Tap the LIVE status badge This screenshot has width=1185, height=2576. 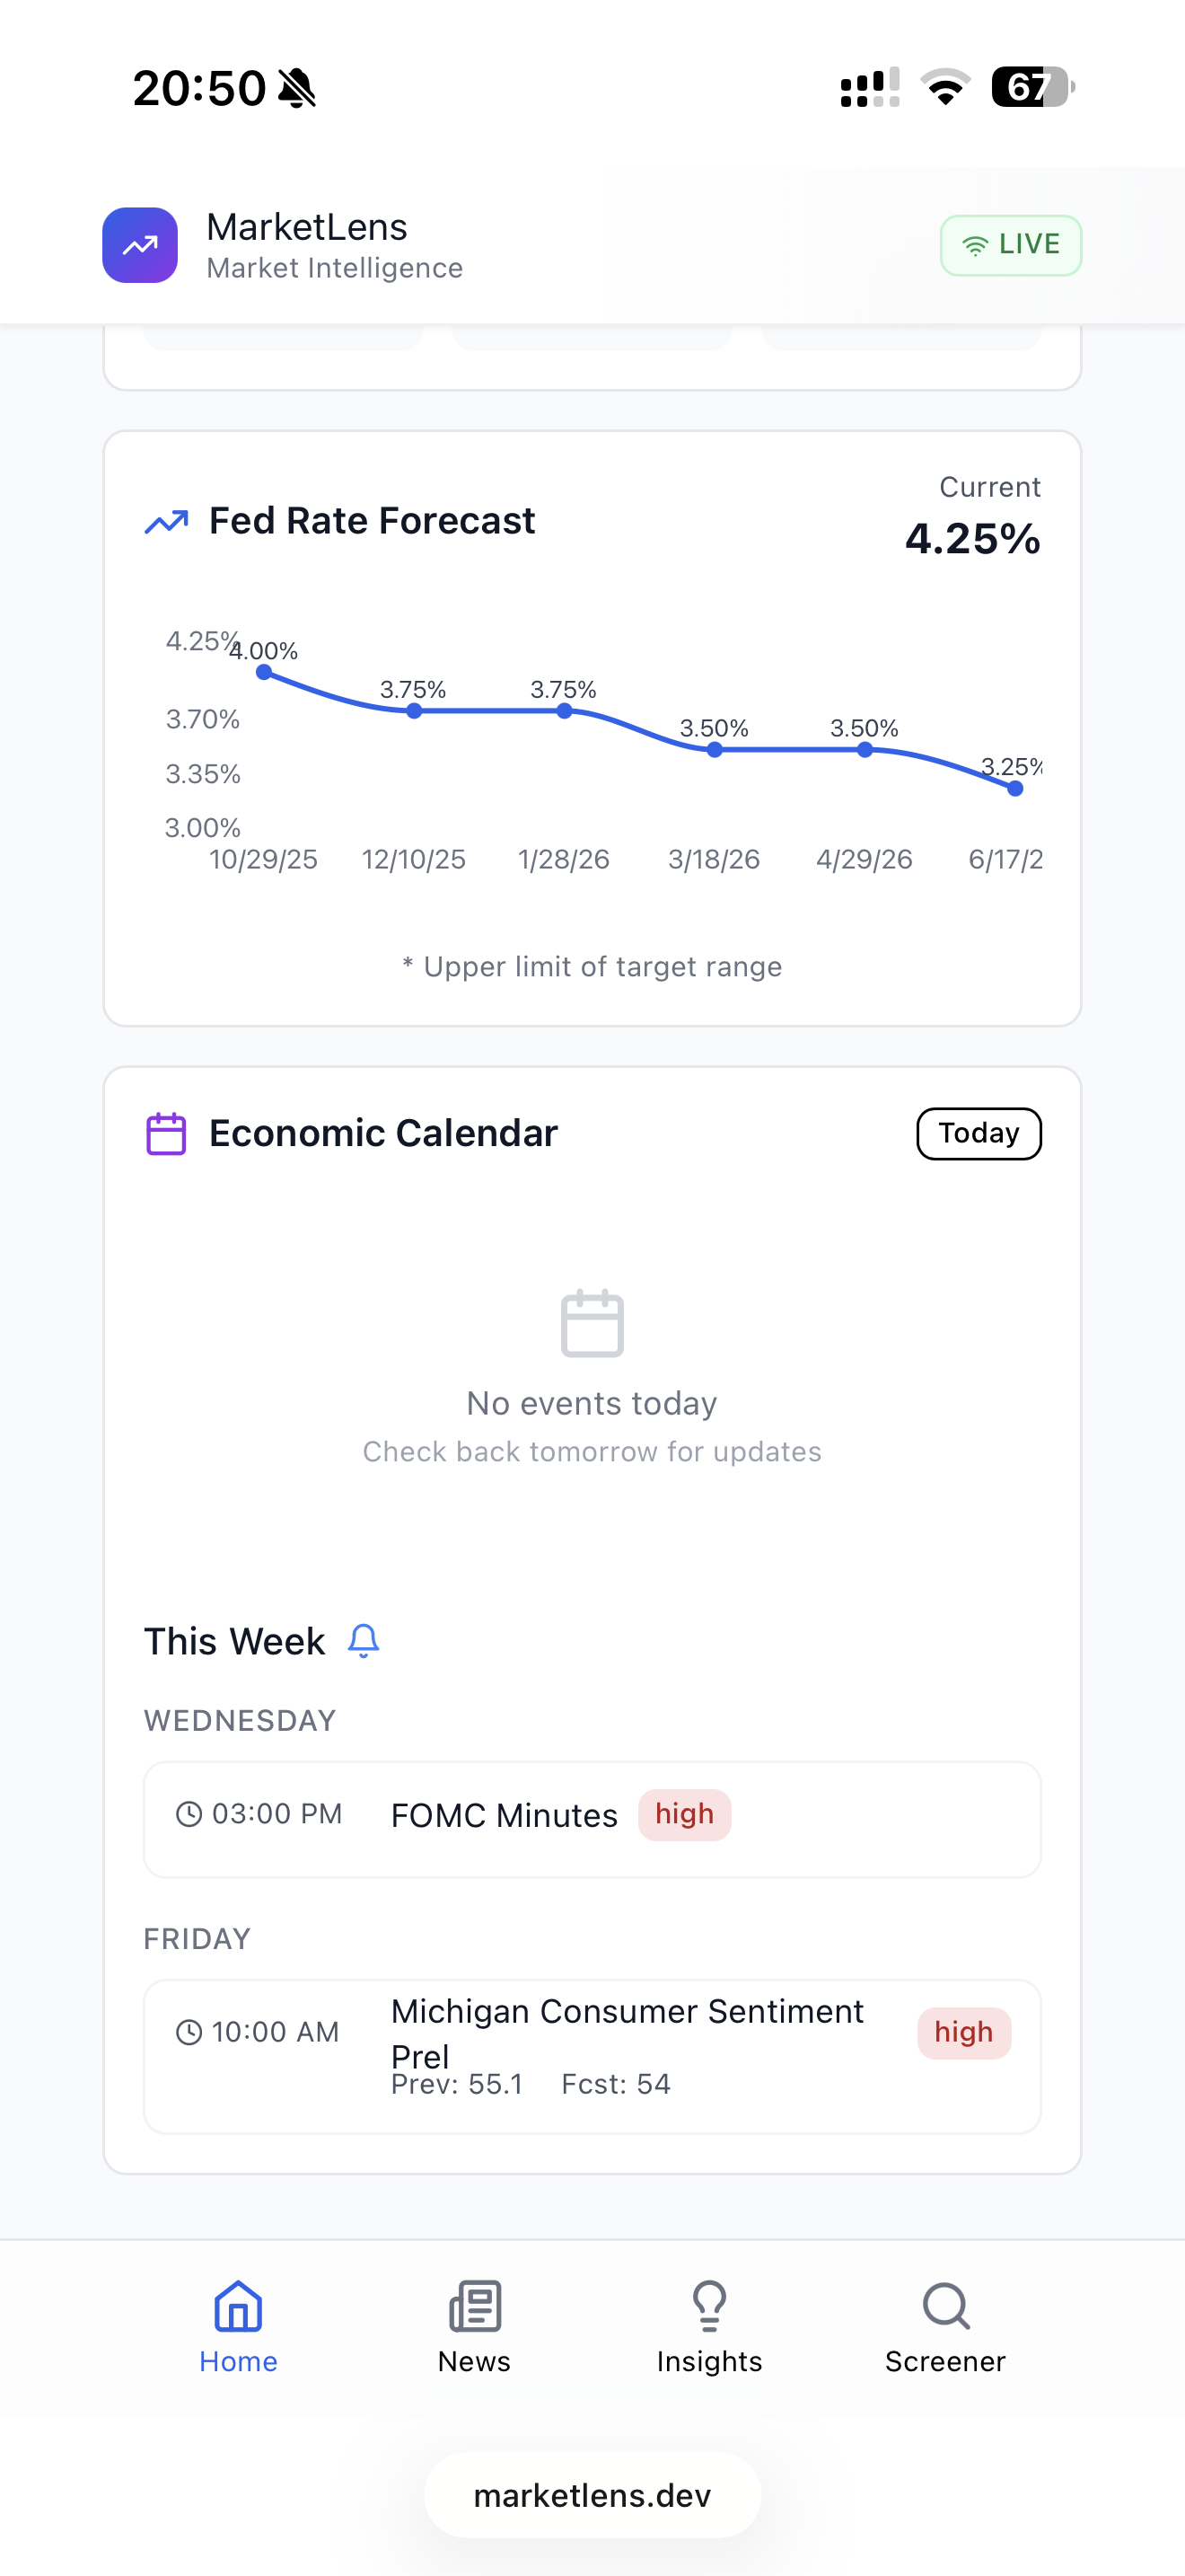[1010, 245]
